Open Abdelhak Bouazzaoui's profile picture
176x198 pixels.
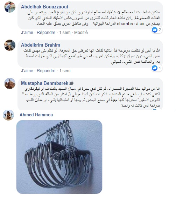(x=10, y=7)
